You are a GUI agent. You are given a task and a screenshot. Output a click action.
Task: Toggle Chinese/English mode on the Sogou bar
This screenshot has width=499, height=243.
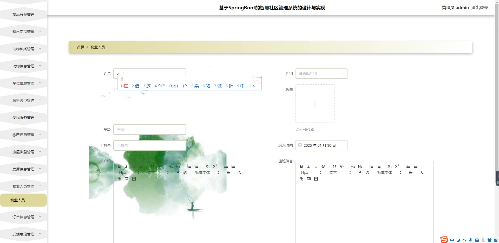pos(452,240)
